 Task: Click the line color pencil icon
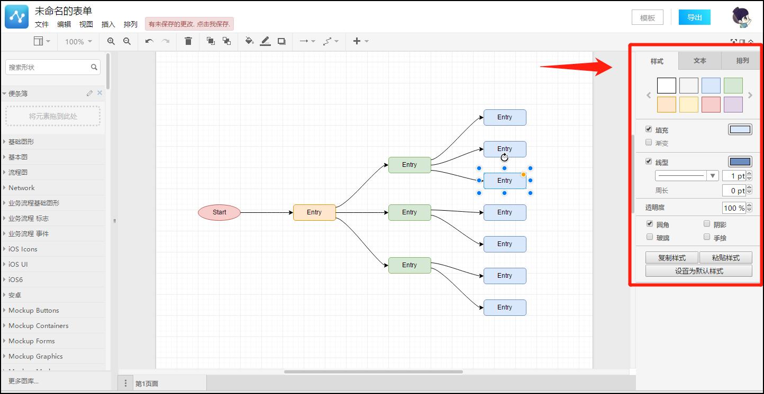point(265,41)
